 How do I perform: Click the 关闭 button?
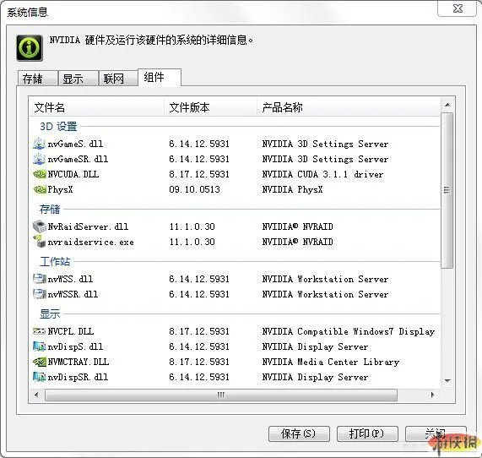pos(436,433)
